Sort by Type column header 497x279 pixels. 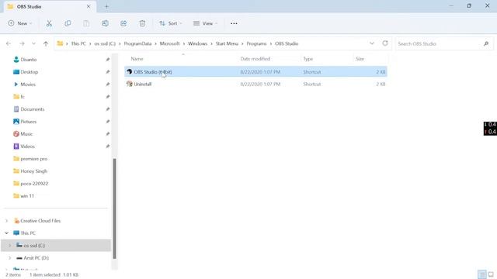click(x=308, y=59)
